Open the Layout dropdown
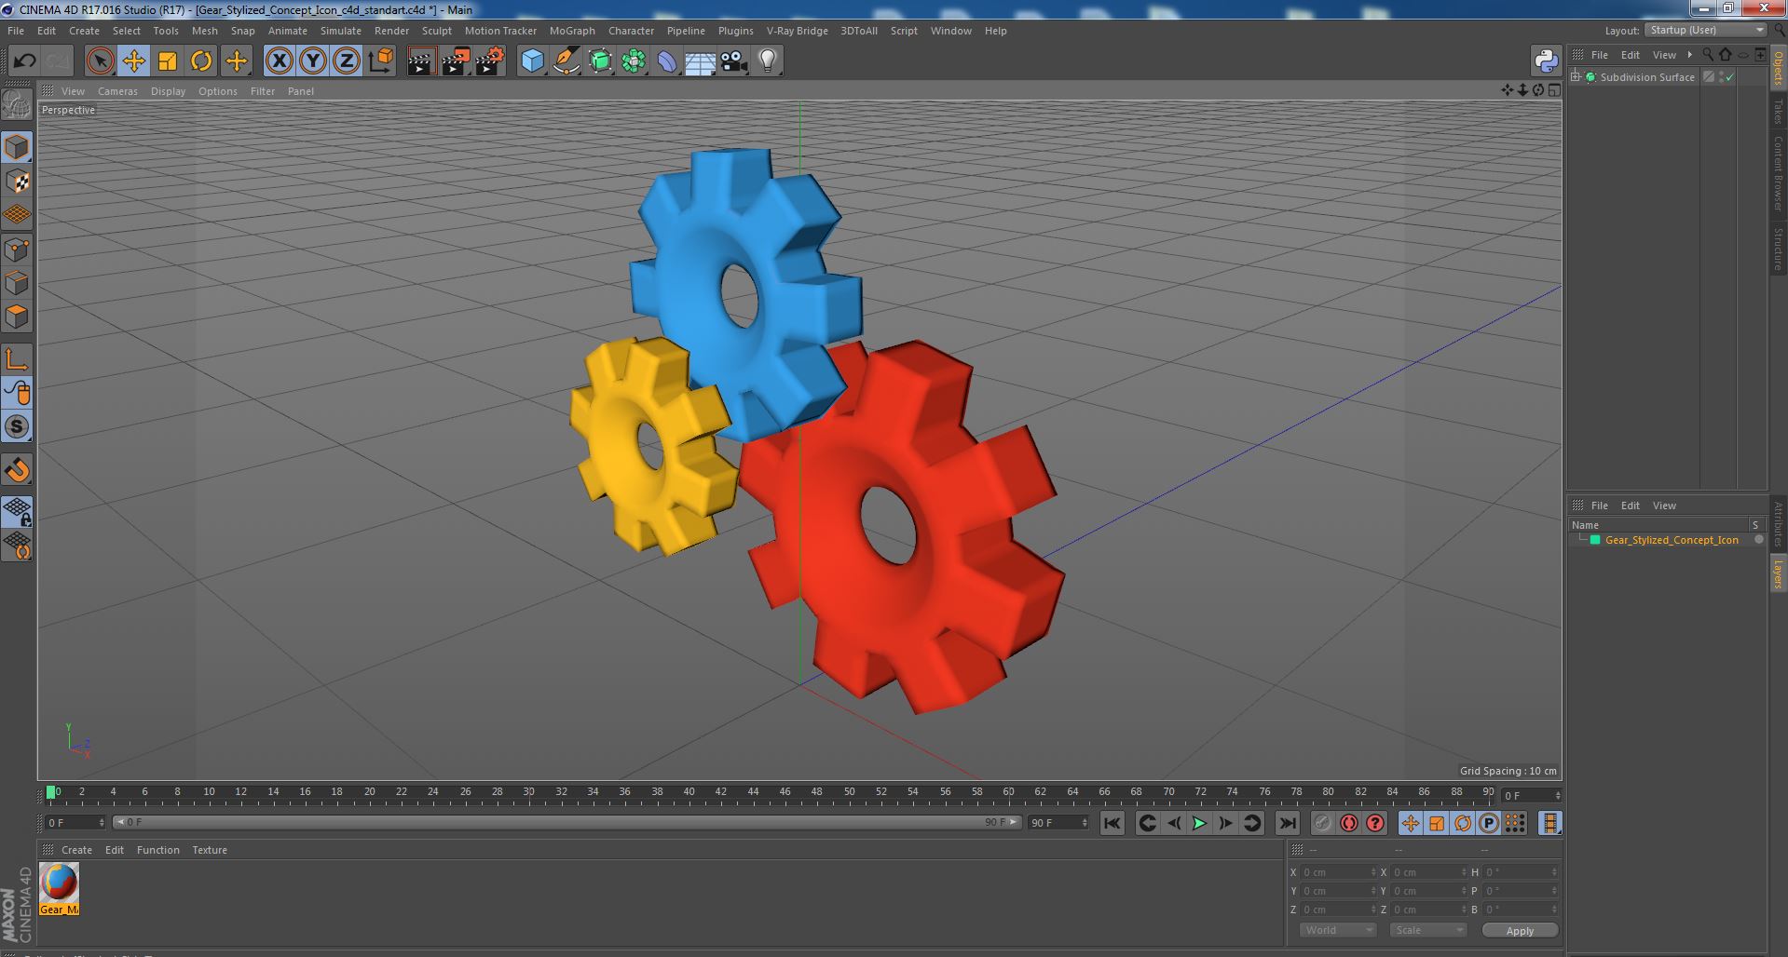 click(x=1706, y=31)
